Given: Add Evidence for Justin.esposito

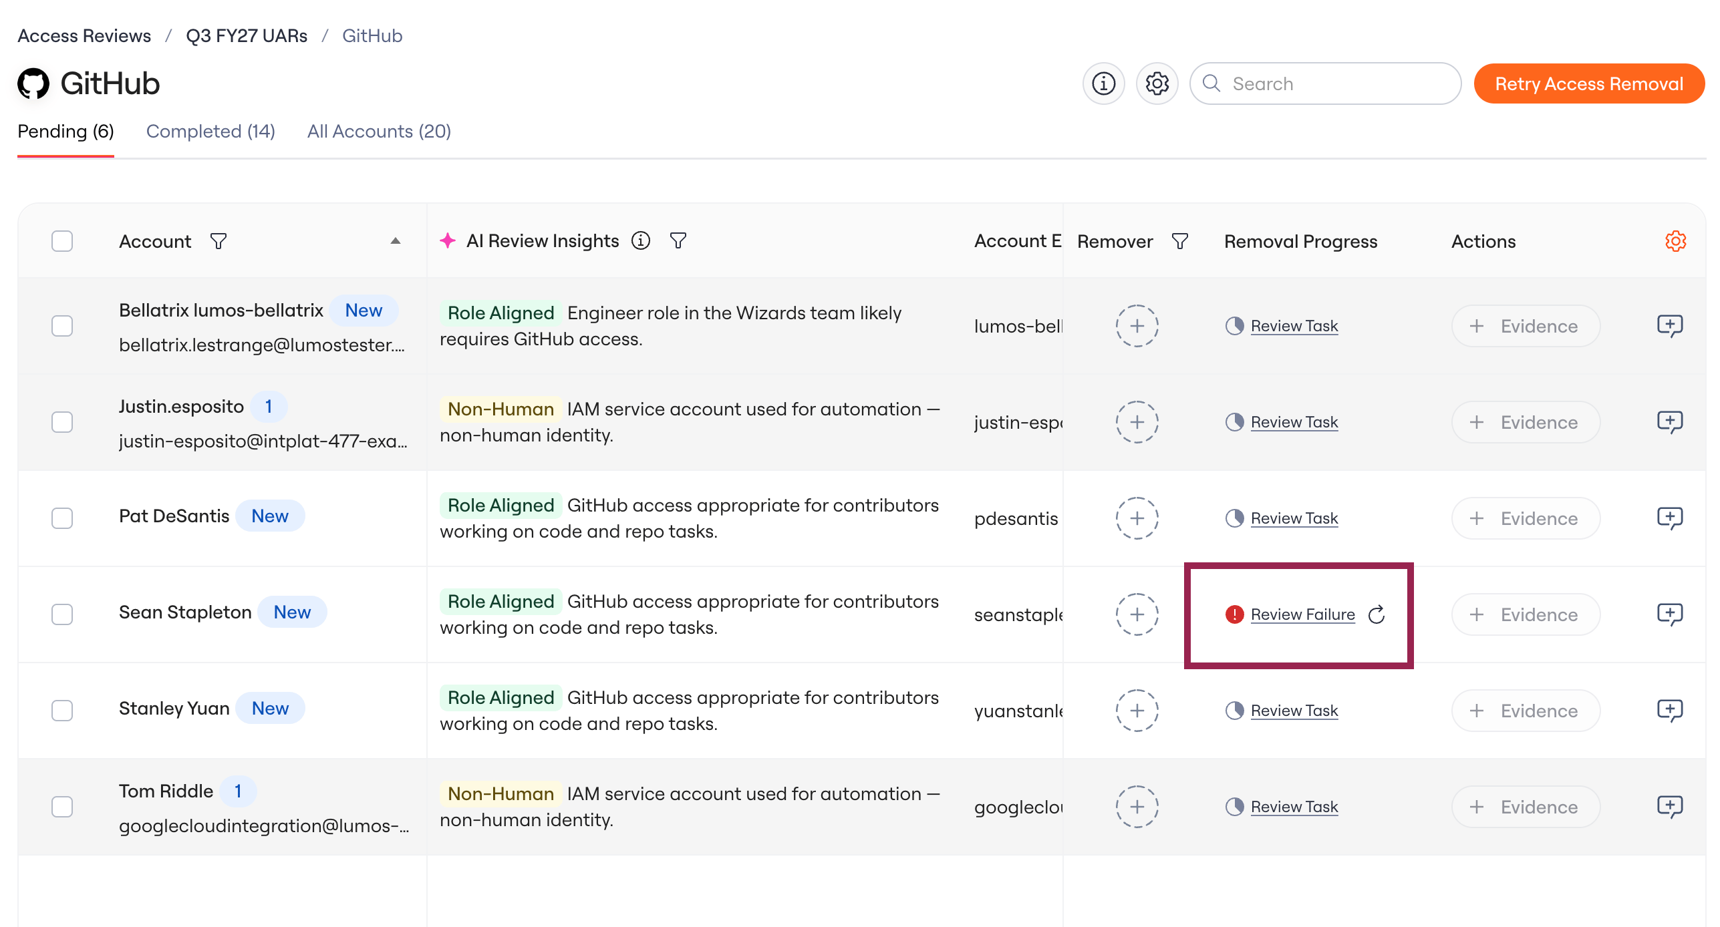Looking at the screenshot, I should point(1526,422).
